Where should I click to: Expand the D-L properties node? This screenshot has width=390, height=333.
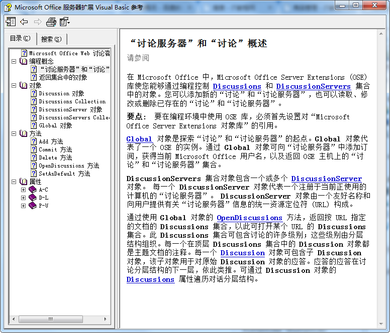click(23, 198)
